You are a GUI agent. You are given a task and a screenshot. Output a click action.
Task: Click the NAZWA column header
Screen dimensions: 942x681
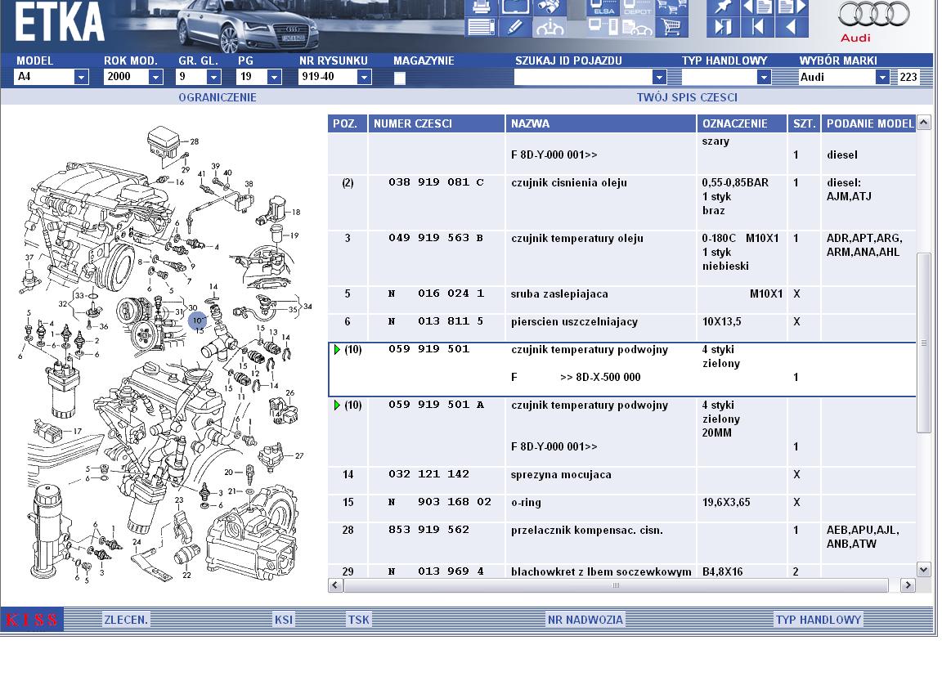pos(601,123)
